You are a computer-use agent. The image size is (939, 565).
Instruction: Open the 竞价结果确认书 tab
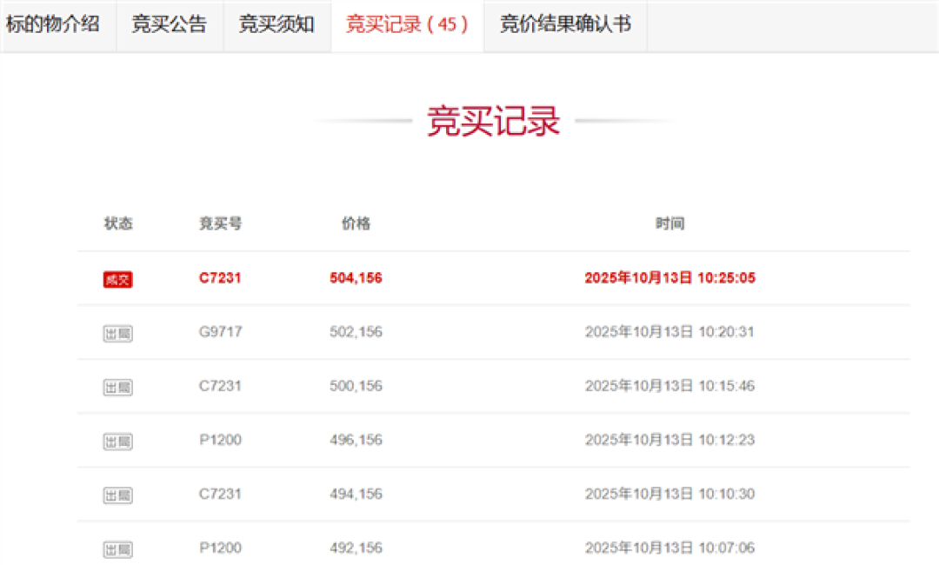tap(565, 24)
